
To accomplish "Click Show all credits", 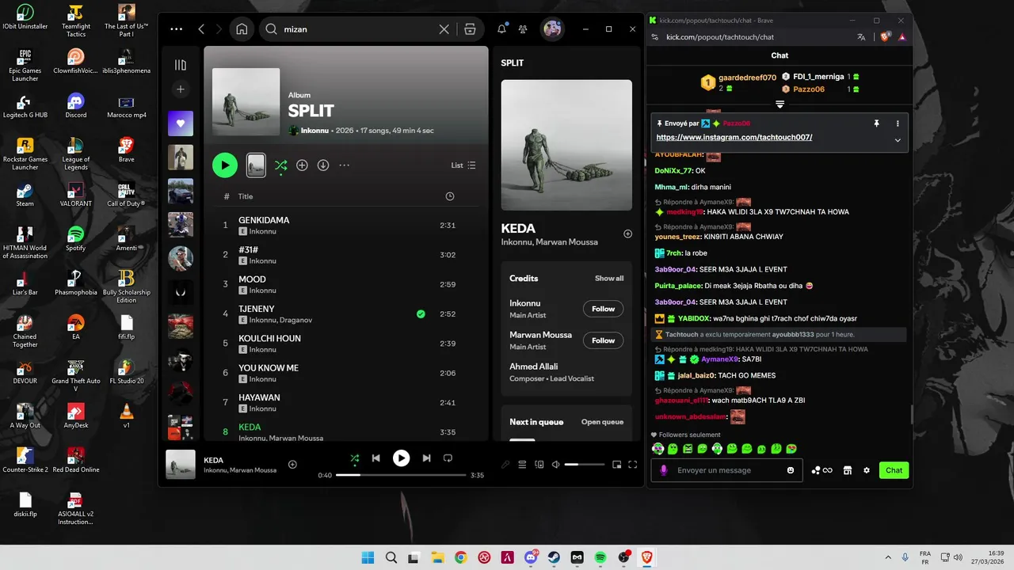I will point(609,279).
